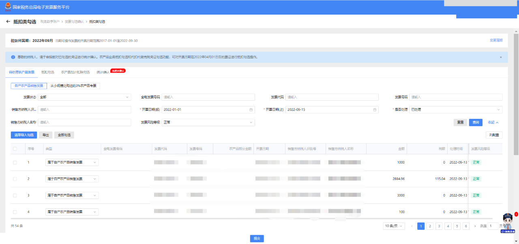
Task: Click the blue 查询 button
Action: click(476, 122)
